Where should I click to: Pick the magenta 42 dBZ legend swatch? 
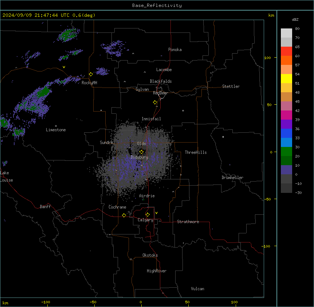(286, 115)
